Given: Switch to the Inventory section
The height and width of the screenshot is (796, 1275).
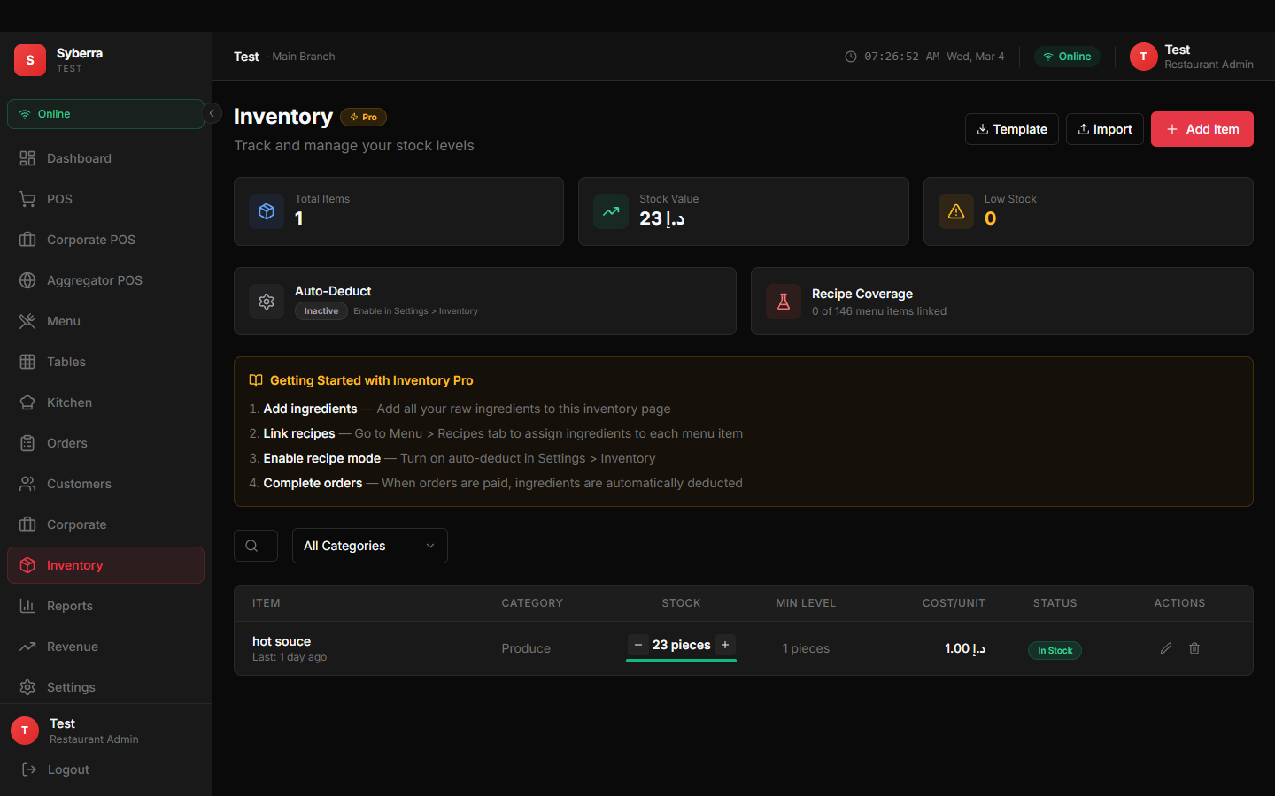Looking at the screenshot, I should [x=74, y=565].
